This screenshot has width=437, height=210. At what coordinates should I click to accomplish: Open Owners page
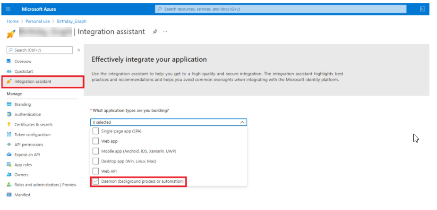coord(21,175)
